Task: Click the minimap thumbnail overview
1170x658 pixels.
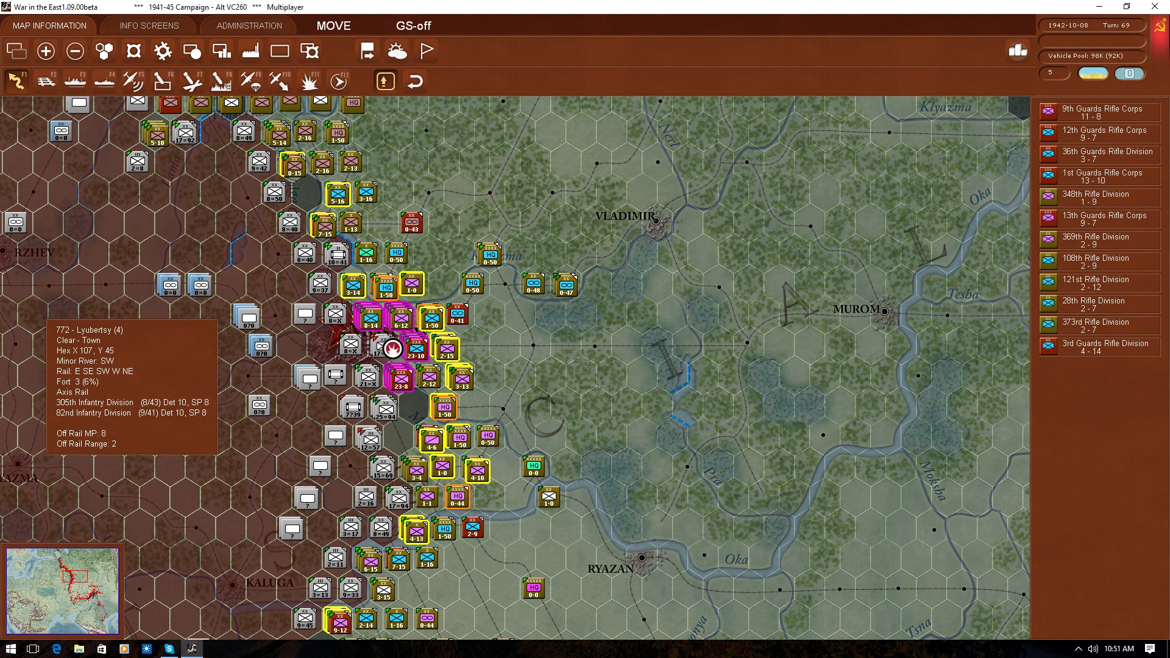Action: pyautogui.click(x=63, y=590)
